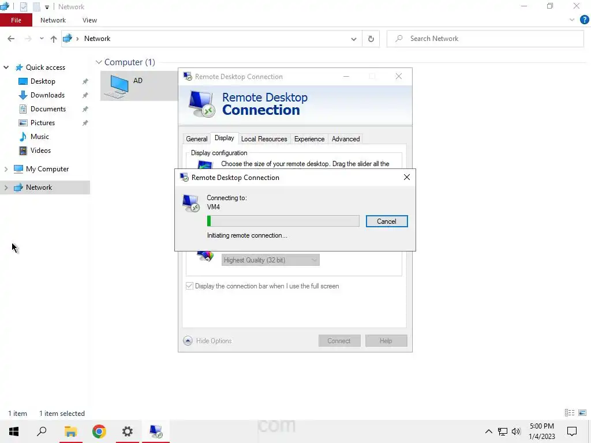The image size is (591, 443).
Task: Collapse the Quick access tree
Action: click(x=6, y=67)
